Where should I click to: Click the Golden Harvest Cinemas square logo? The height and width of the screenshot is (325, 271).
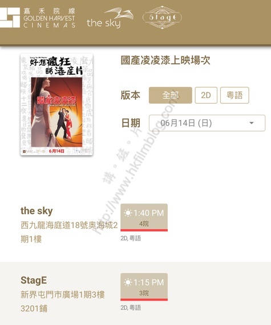pyautogui.click(x=10, y=18)
